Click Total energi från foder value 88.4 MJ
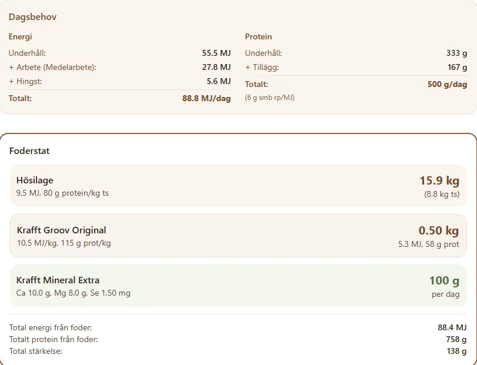The height and width of the screenshot is (365, 477). pos(452,327)
